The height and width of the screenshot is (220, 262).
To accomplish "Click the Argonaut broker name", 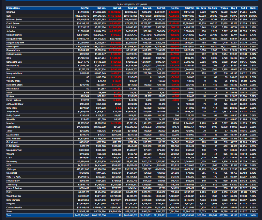I will 11,77.
